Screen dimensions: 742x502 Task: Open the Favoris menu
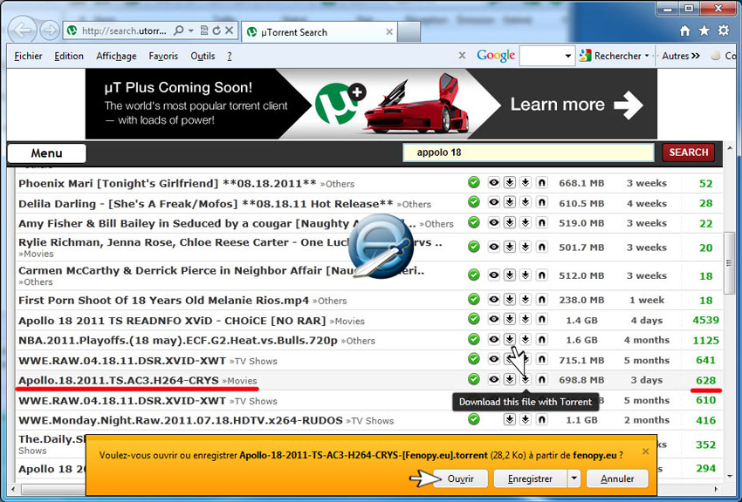point(163,56)
